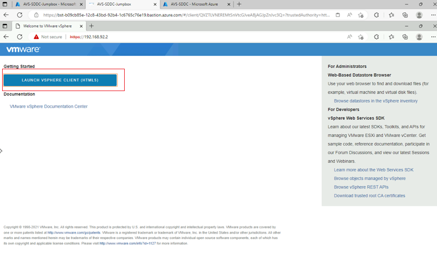Open favorites list in outer browser

(391, 15)
